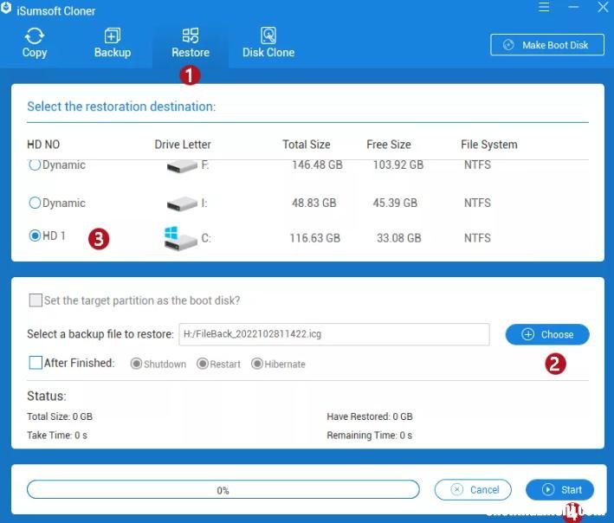Select the Dynamic I: drive radio button
The image size is (614, 523).
click(x=35, y=203)
